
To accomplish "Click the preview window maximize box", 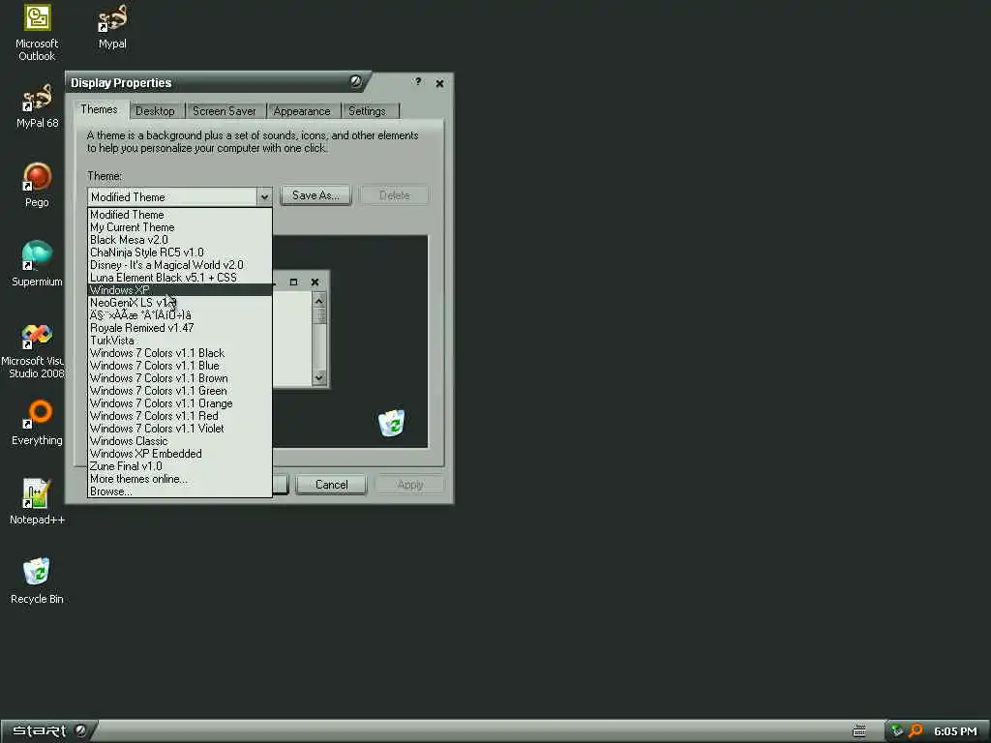I will click(x=293, y=282).
